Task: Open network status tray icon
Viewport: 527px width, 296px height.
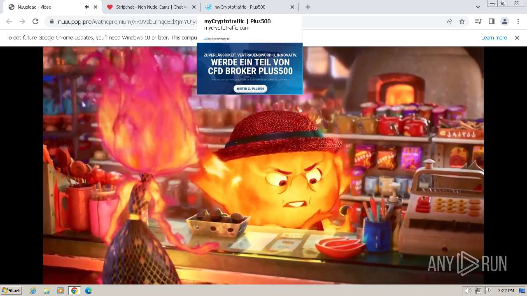Action: point(478,291)
